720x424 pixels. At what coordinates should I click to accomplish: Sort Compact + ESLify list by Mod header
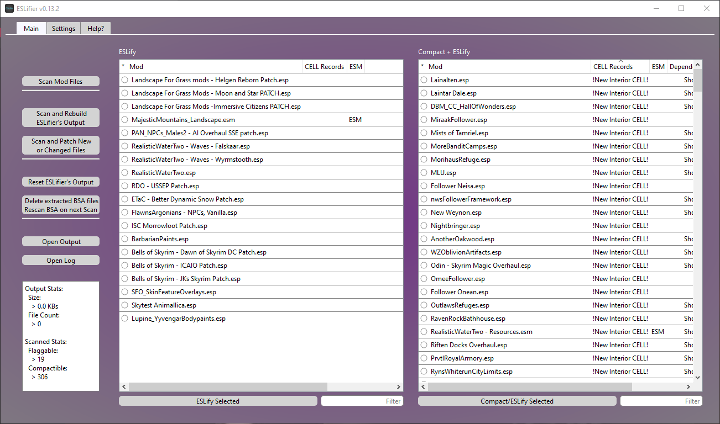pyautogui.click(x=509, y=67)
